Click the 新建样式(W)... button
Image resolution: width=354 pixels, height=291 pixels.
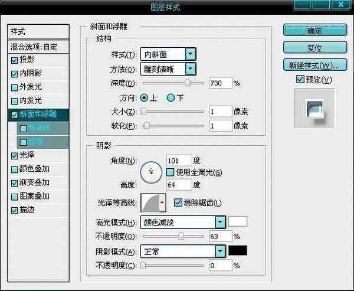pyautogui.click(x=314, y=64)
